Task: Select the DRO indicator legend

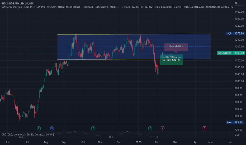Action: pos(28,134)
